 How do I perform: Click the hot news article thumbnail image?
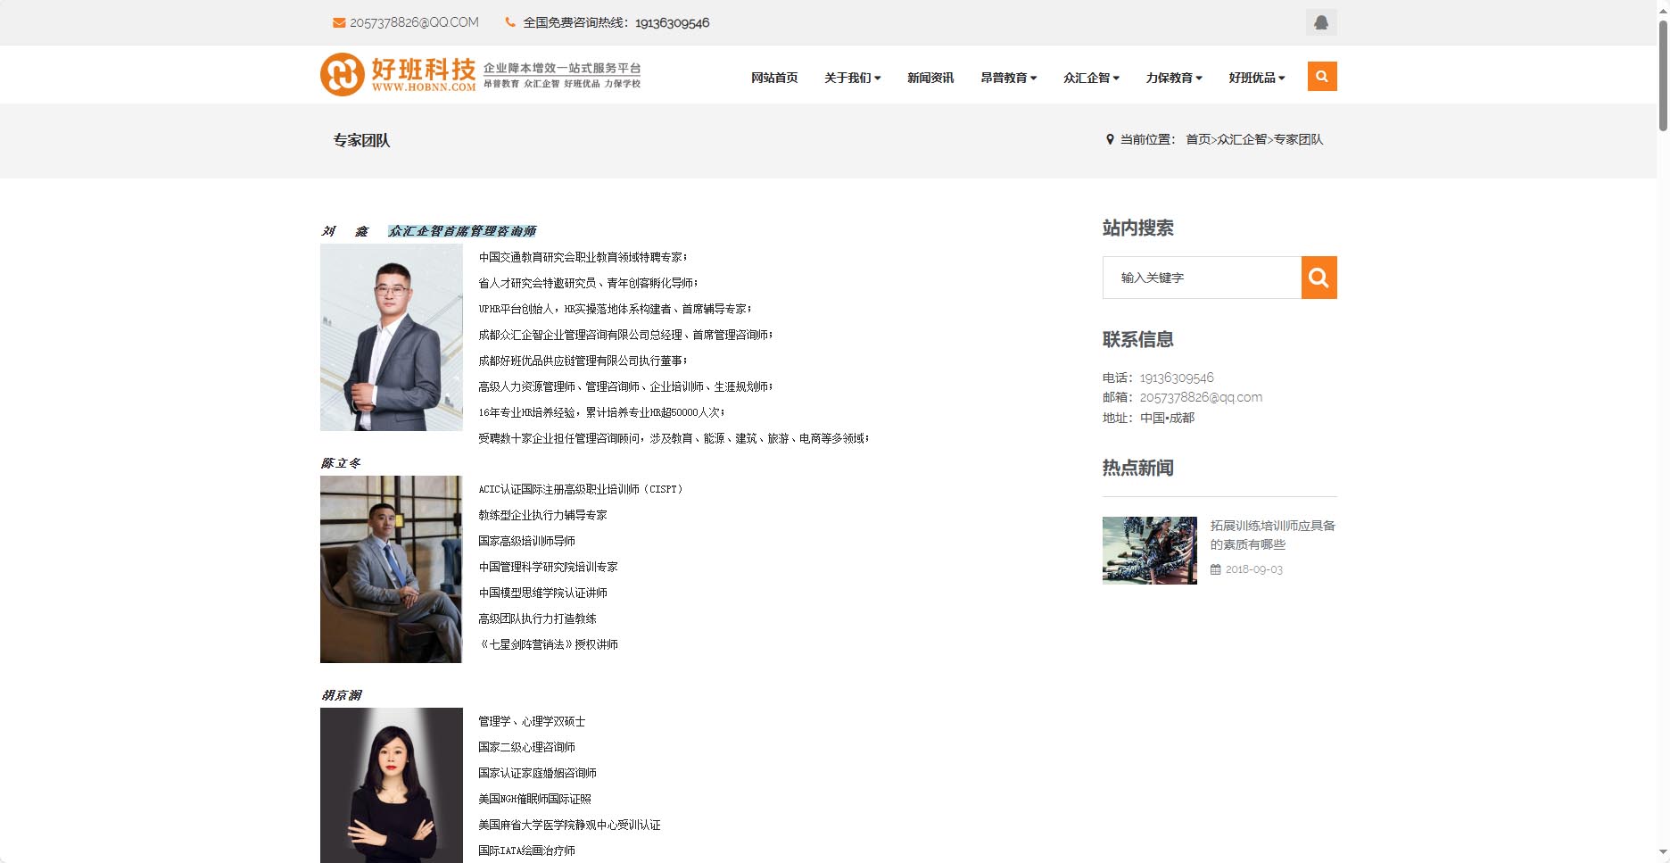[x=1149, y=551]
